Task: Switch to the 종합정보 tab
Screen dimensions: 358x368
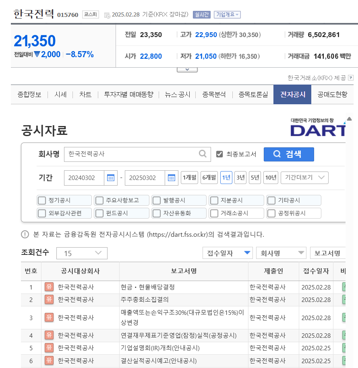Action: pos(29,94)
